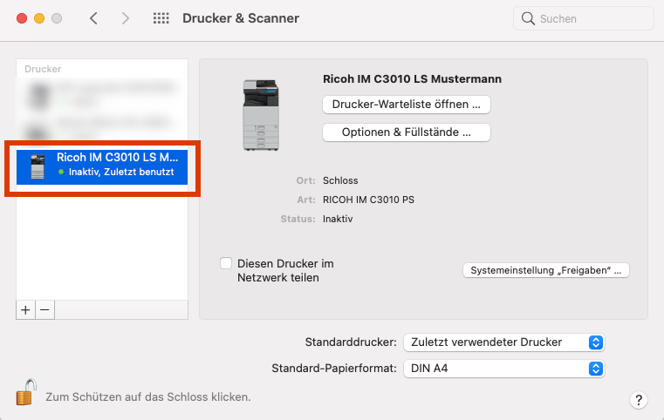
Task: Select the first blurred printer in list
Action: click(102, 95)
